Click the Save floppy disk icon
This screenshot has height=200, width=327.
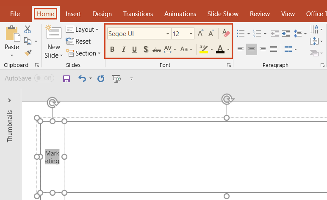[66, 78]
